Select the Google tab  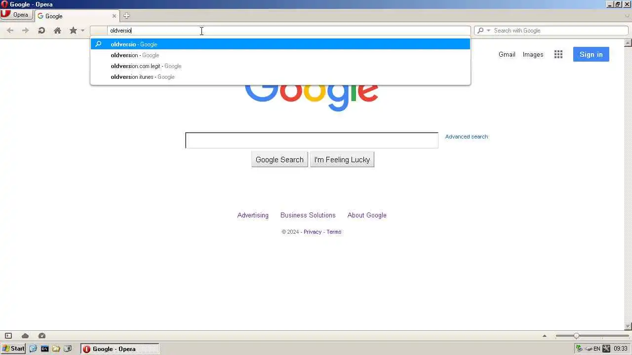(x=77, y=16)
